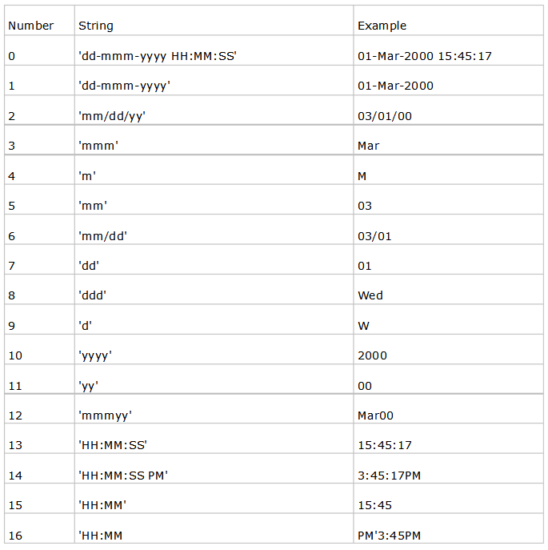548x550 pixels.
Task: Click the 'PM'3:45PM' example in row 16
Action: [x=389, y=536]
